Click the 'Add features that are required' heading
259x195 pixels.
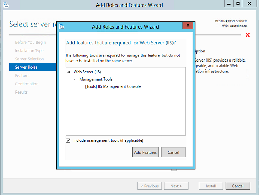coord(121,43)
